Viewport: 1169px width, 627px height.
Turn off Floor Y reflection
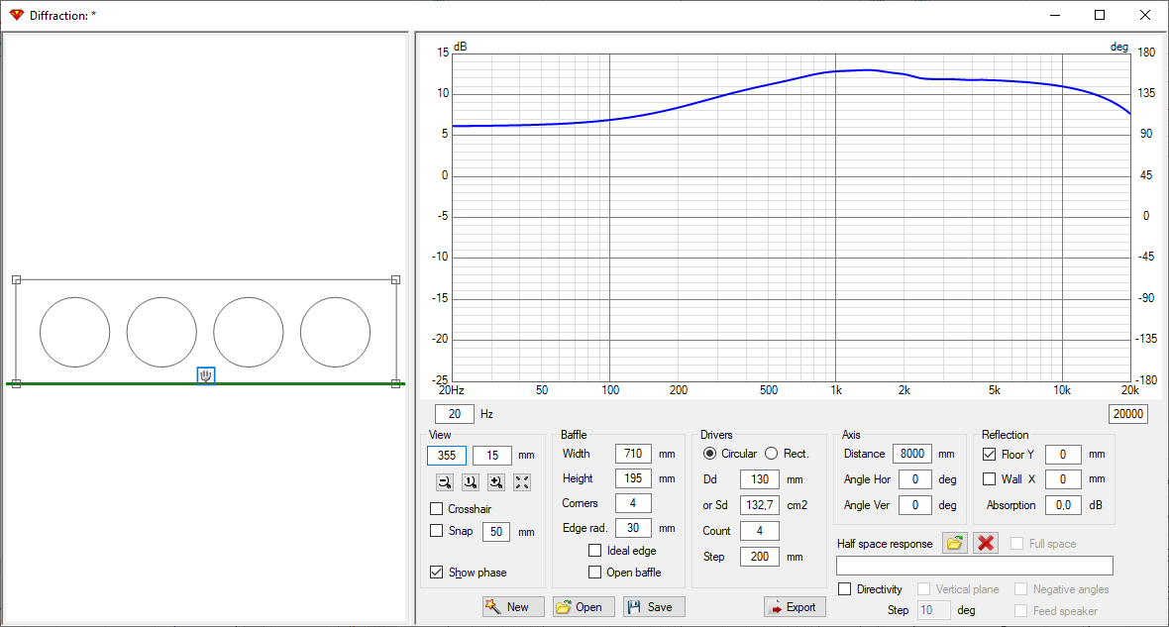989,455
